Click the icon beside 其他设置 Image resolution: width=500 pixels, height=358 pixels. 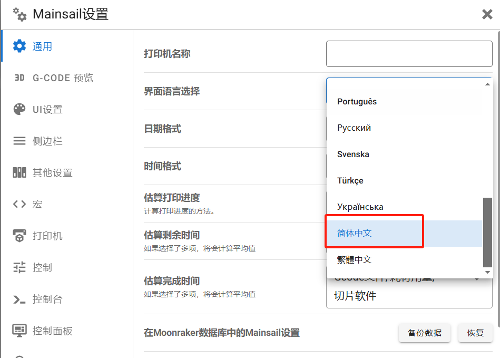coord(19,173)
